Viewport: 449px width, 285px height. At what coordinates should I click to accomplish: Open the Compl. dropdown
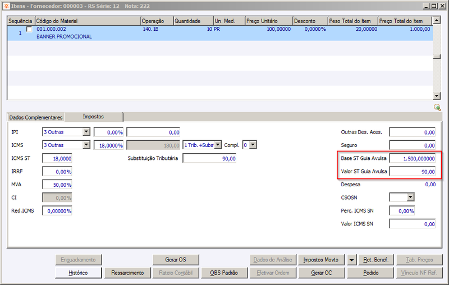tap(253, 145)
